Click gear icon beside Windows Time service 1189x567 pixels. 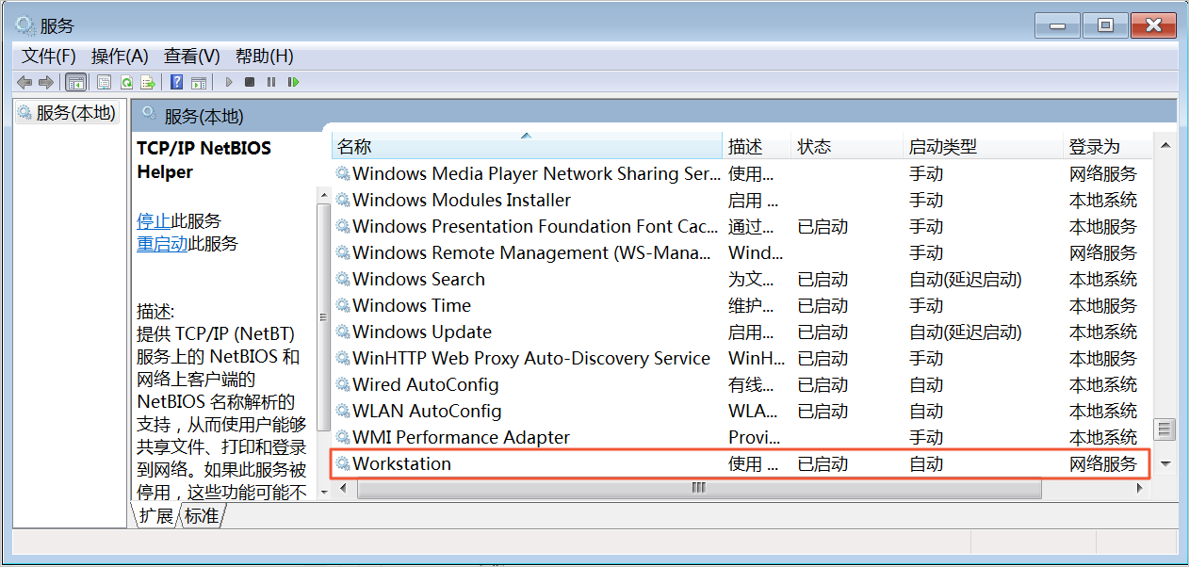click(343, 305)
